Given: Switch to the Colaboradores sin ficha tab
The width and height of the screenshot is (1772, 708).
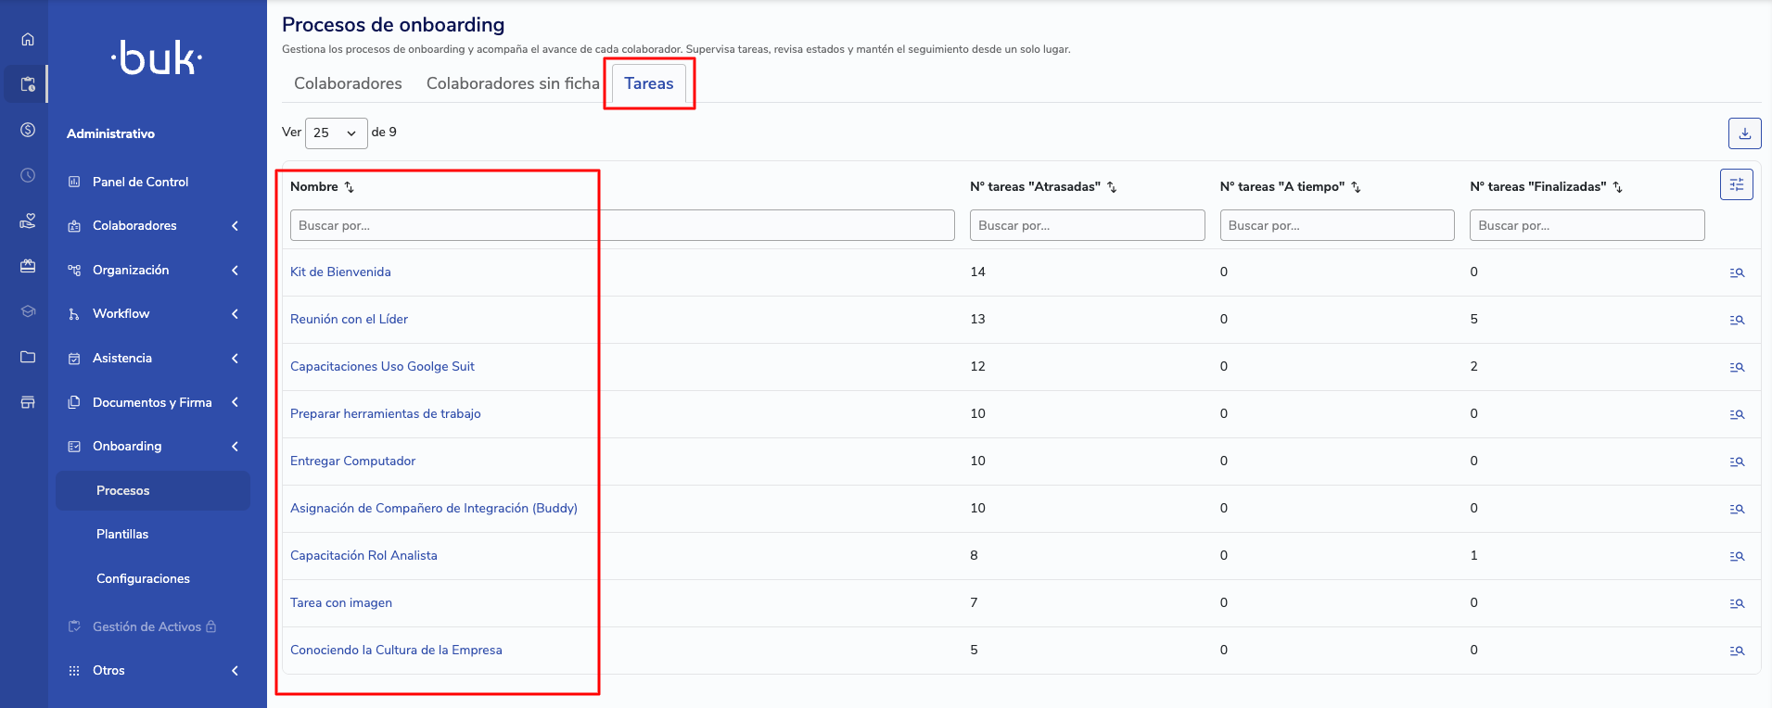Looking at the screenshot, I should coord(513,83).
